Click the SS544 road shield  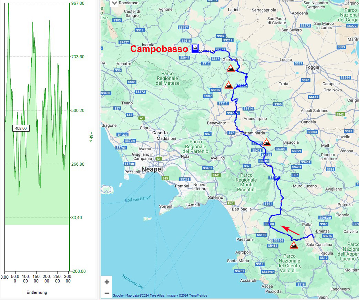(x=345, y=77)
